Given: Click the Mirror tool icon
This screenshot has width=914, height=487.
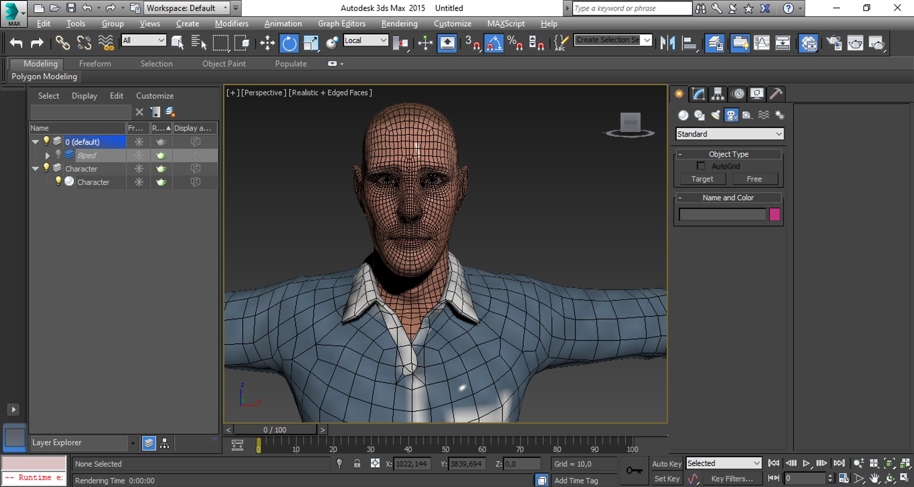Looking at the screenshot, I should [667, 43].
